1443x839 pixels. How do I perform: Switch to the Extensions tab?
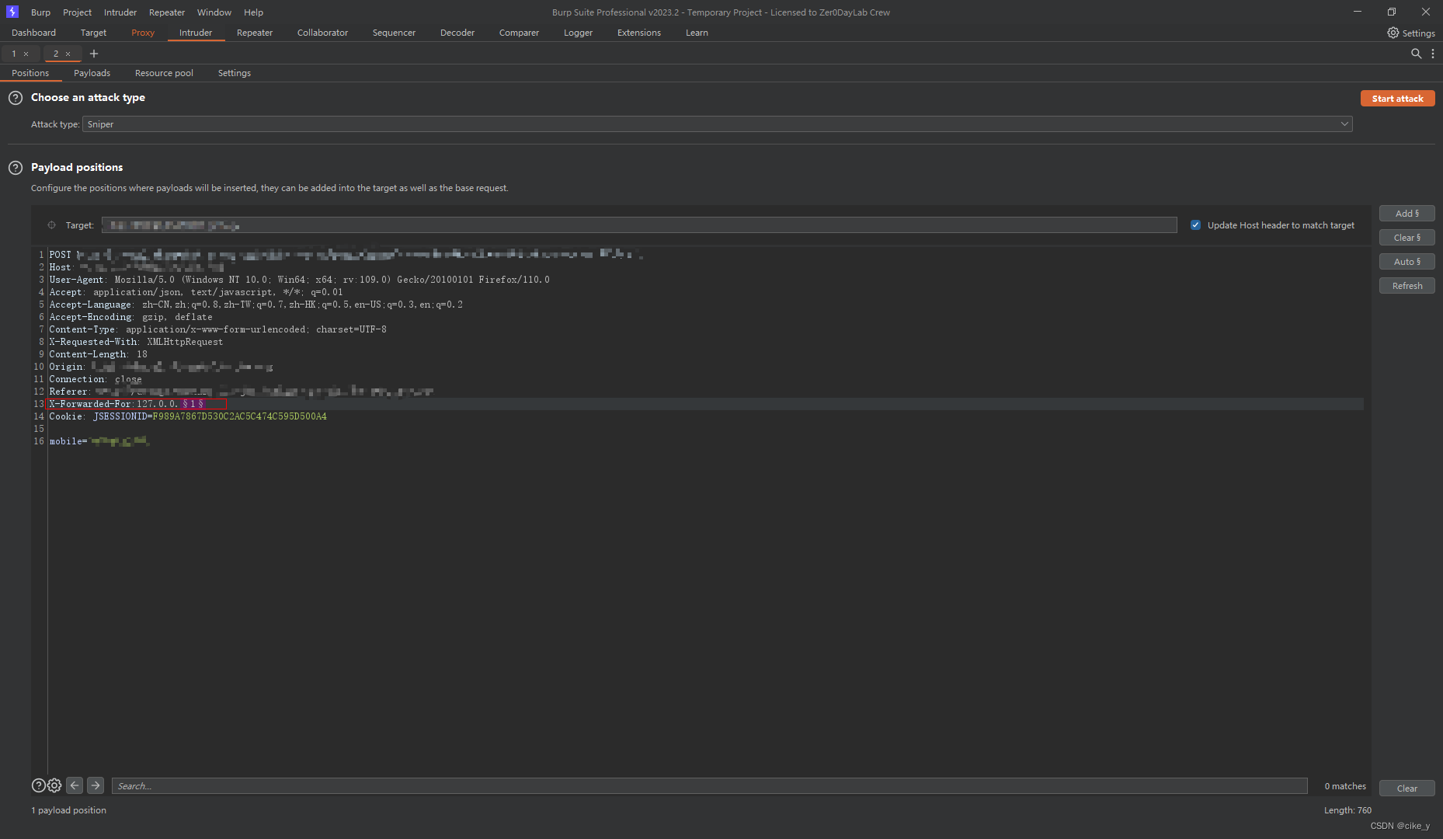[639, 33]
